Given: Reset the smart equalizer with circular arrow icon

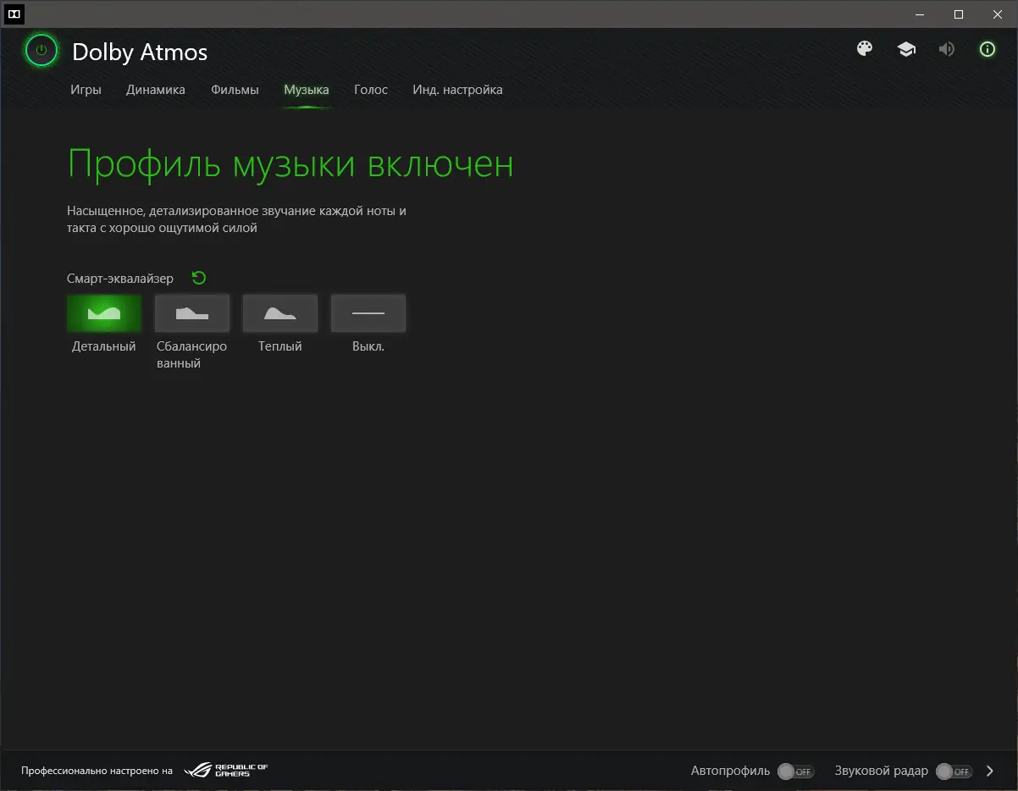Looking at the screenshot, I should click(198, 278).
